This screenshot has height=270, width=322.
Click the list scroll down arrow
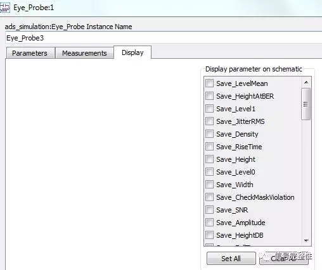coord(306,240)
